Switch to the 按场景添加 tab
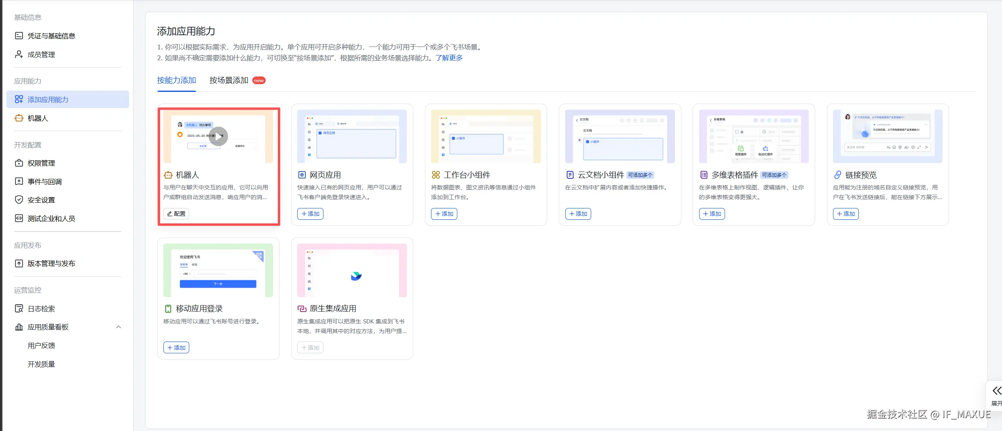 point(229,80)
